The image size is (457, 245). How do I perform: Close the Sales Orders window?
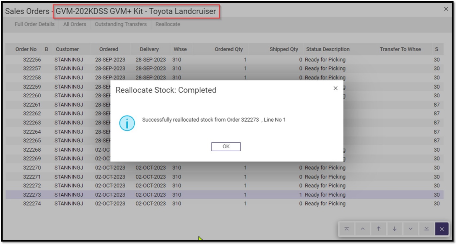(446, 9)
